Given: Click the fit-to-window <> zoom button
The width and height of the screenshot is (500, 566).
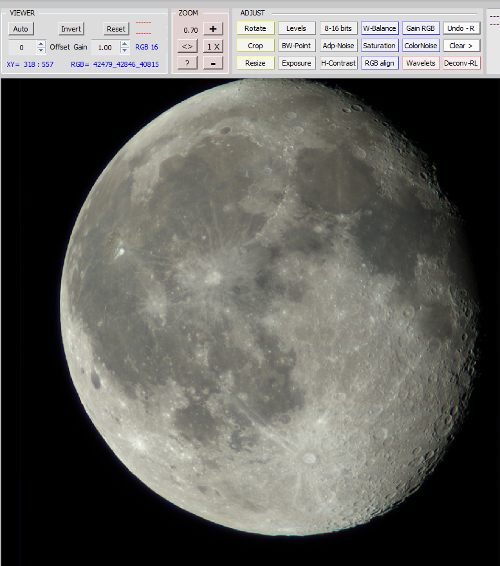Looking at the screenshot, I should (187, 46).
